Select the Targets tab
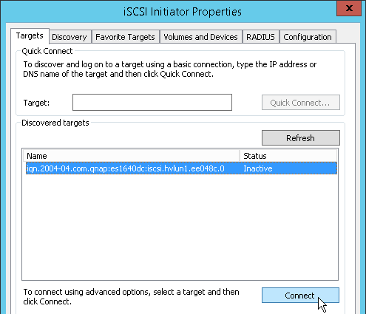This screenshot has height=314, width=366. click(x=30, y=36)
